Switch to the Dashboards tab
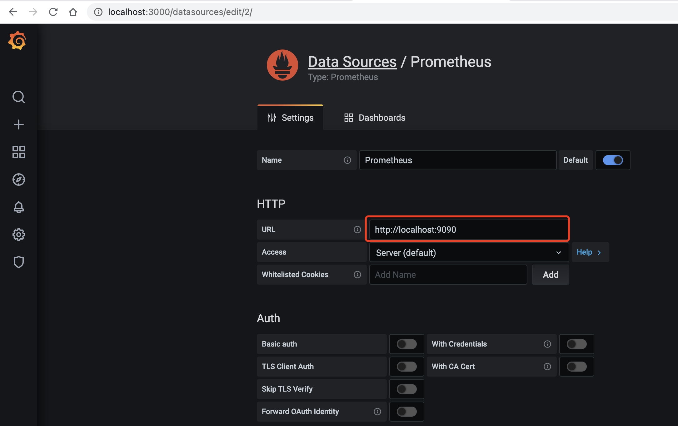 click(x=375, y=118)
